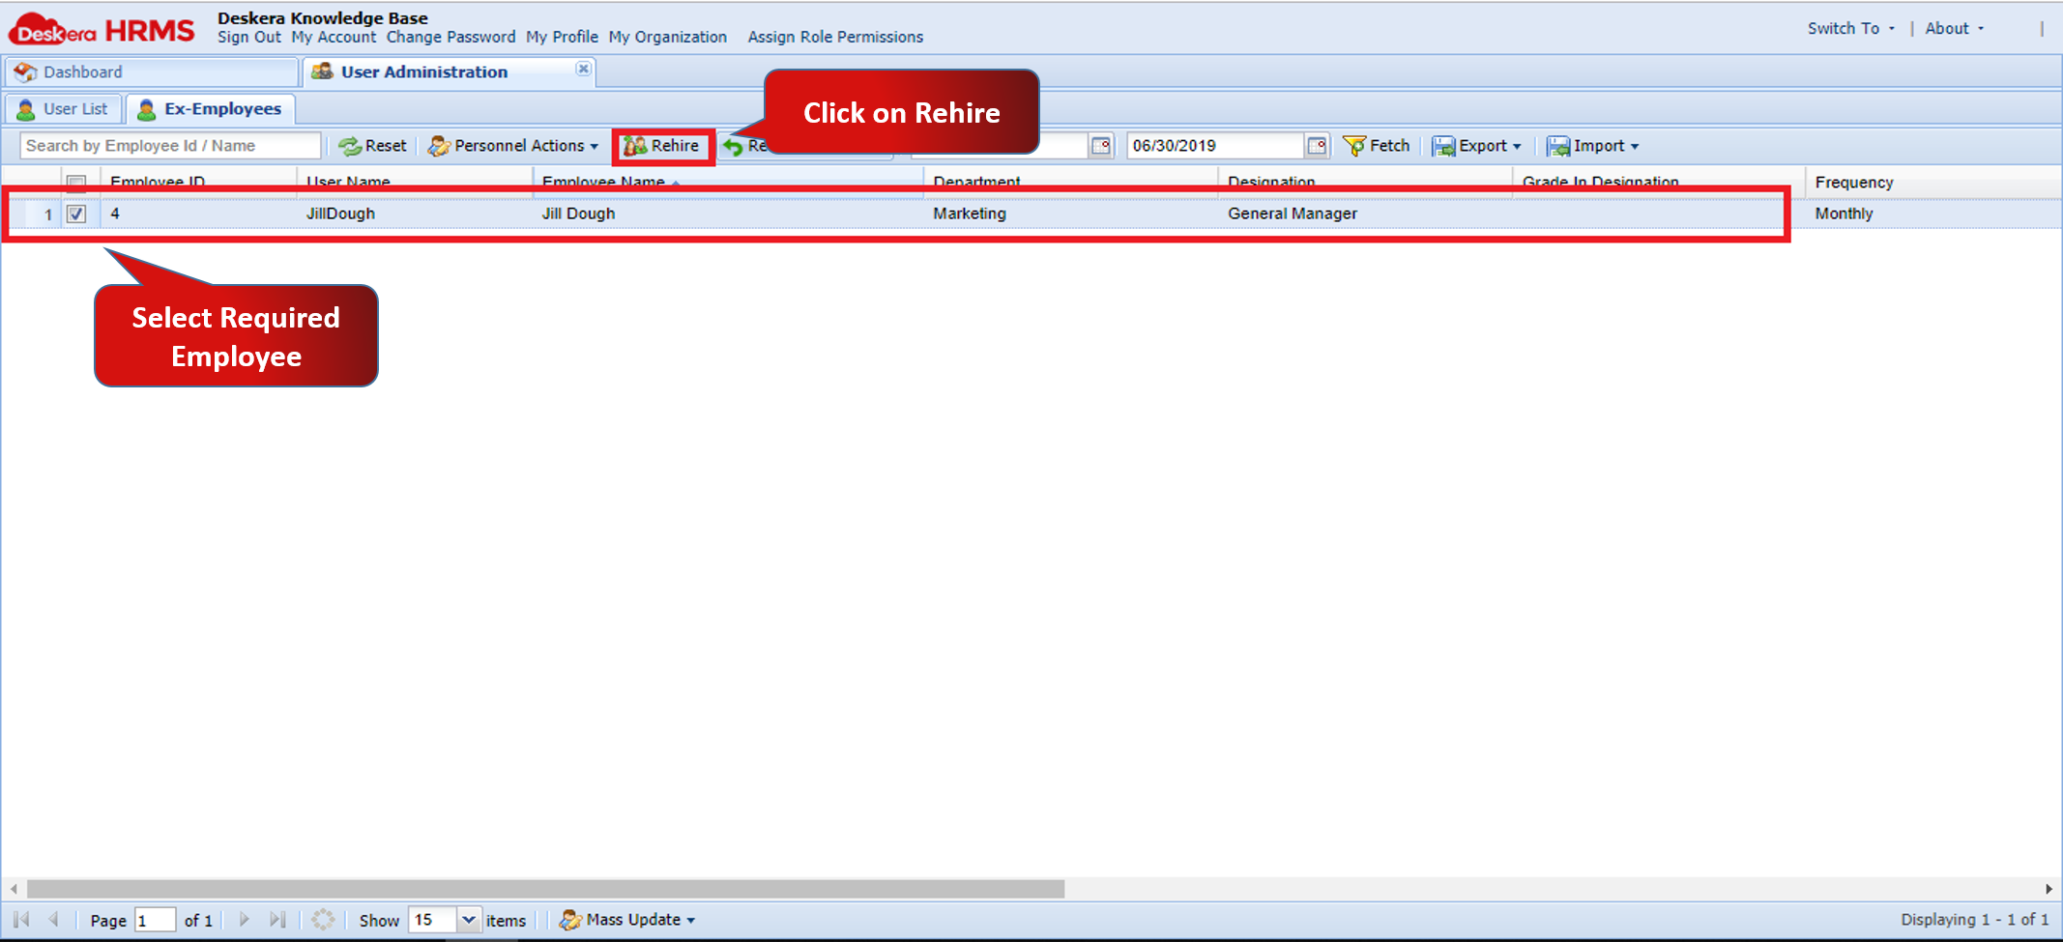Click the Deskera HRMS logo
The image size is (2063, 942).
tap(102, 30)
